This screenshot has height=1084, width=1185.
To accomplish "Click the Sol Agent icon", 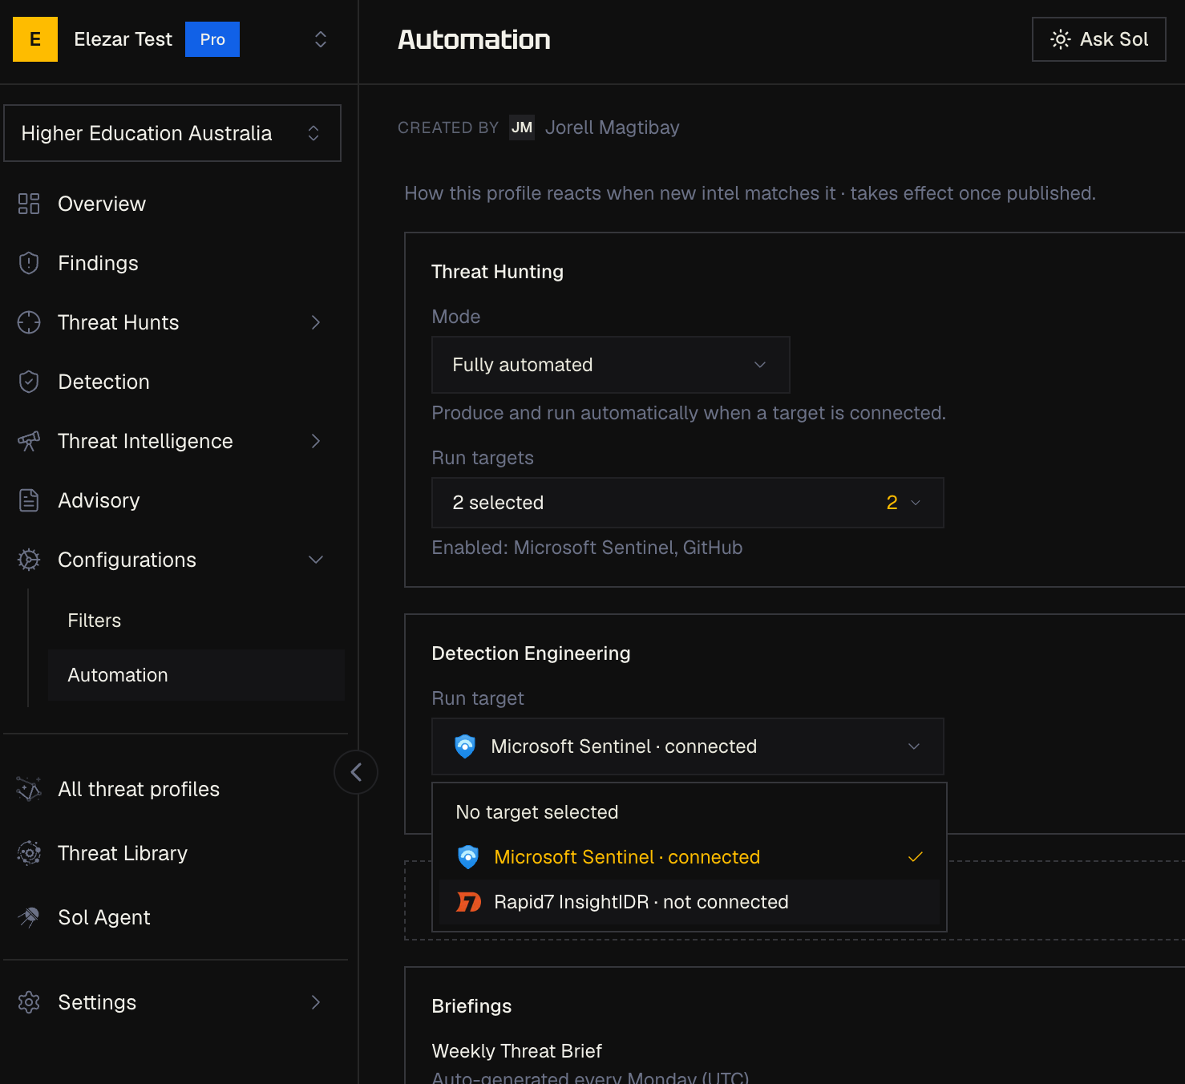I will (29, 917).
